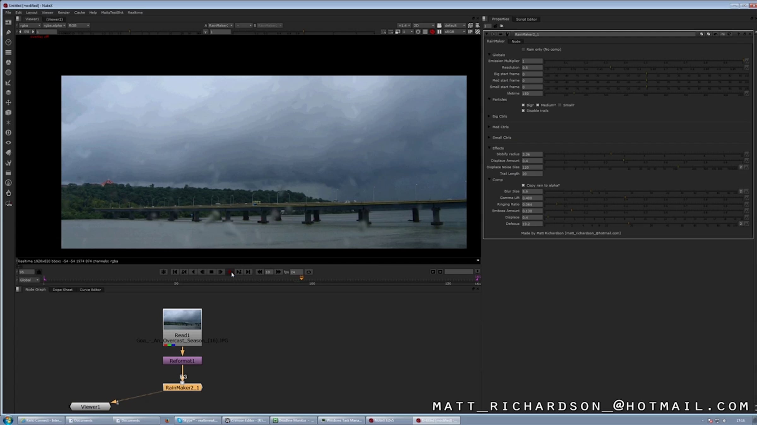Open the Filter nodes circle icon

9,72
